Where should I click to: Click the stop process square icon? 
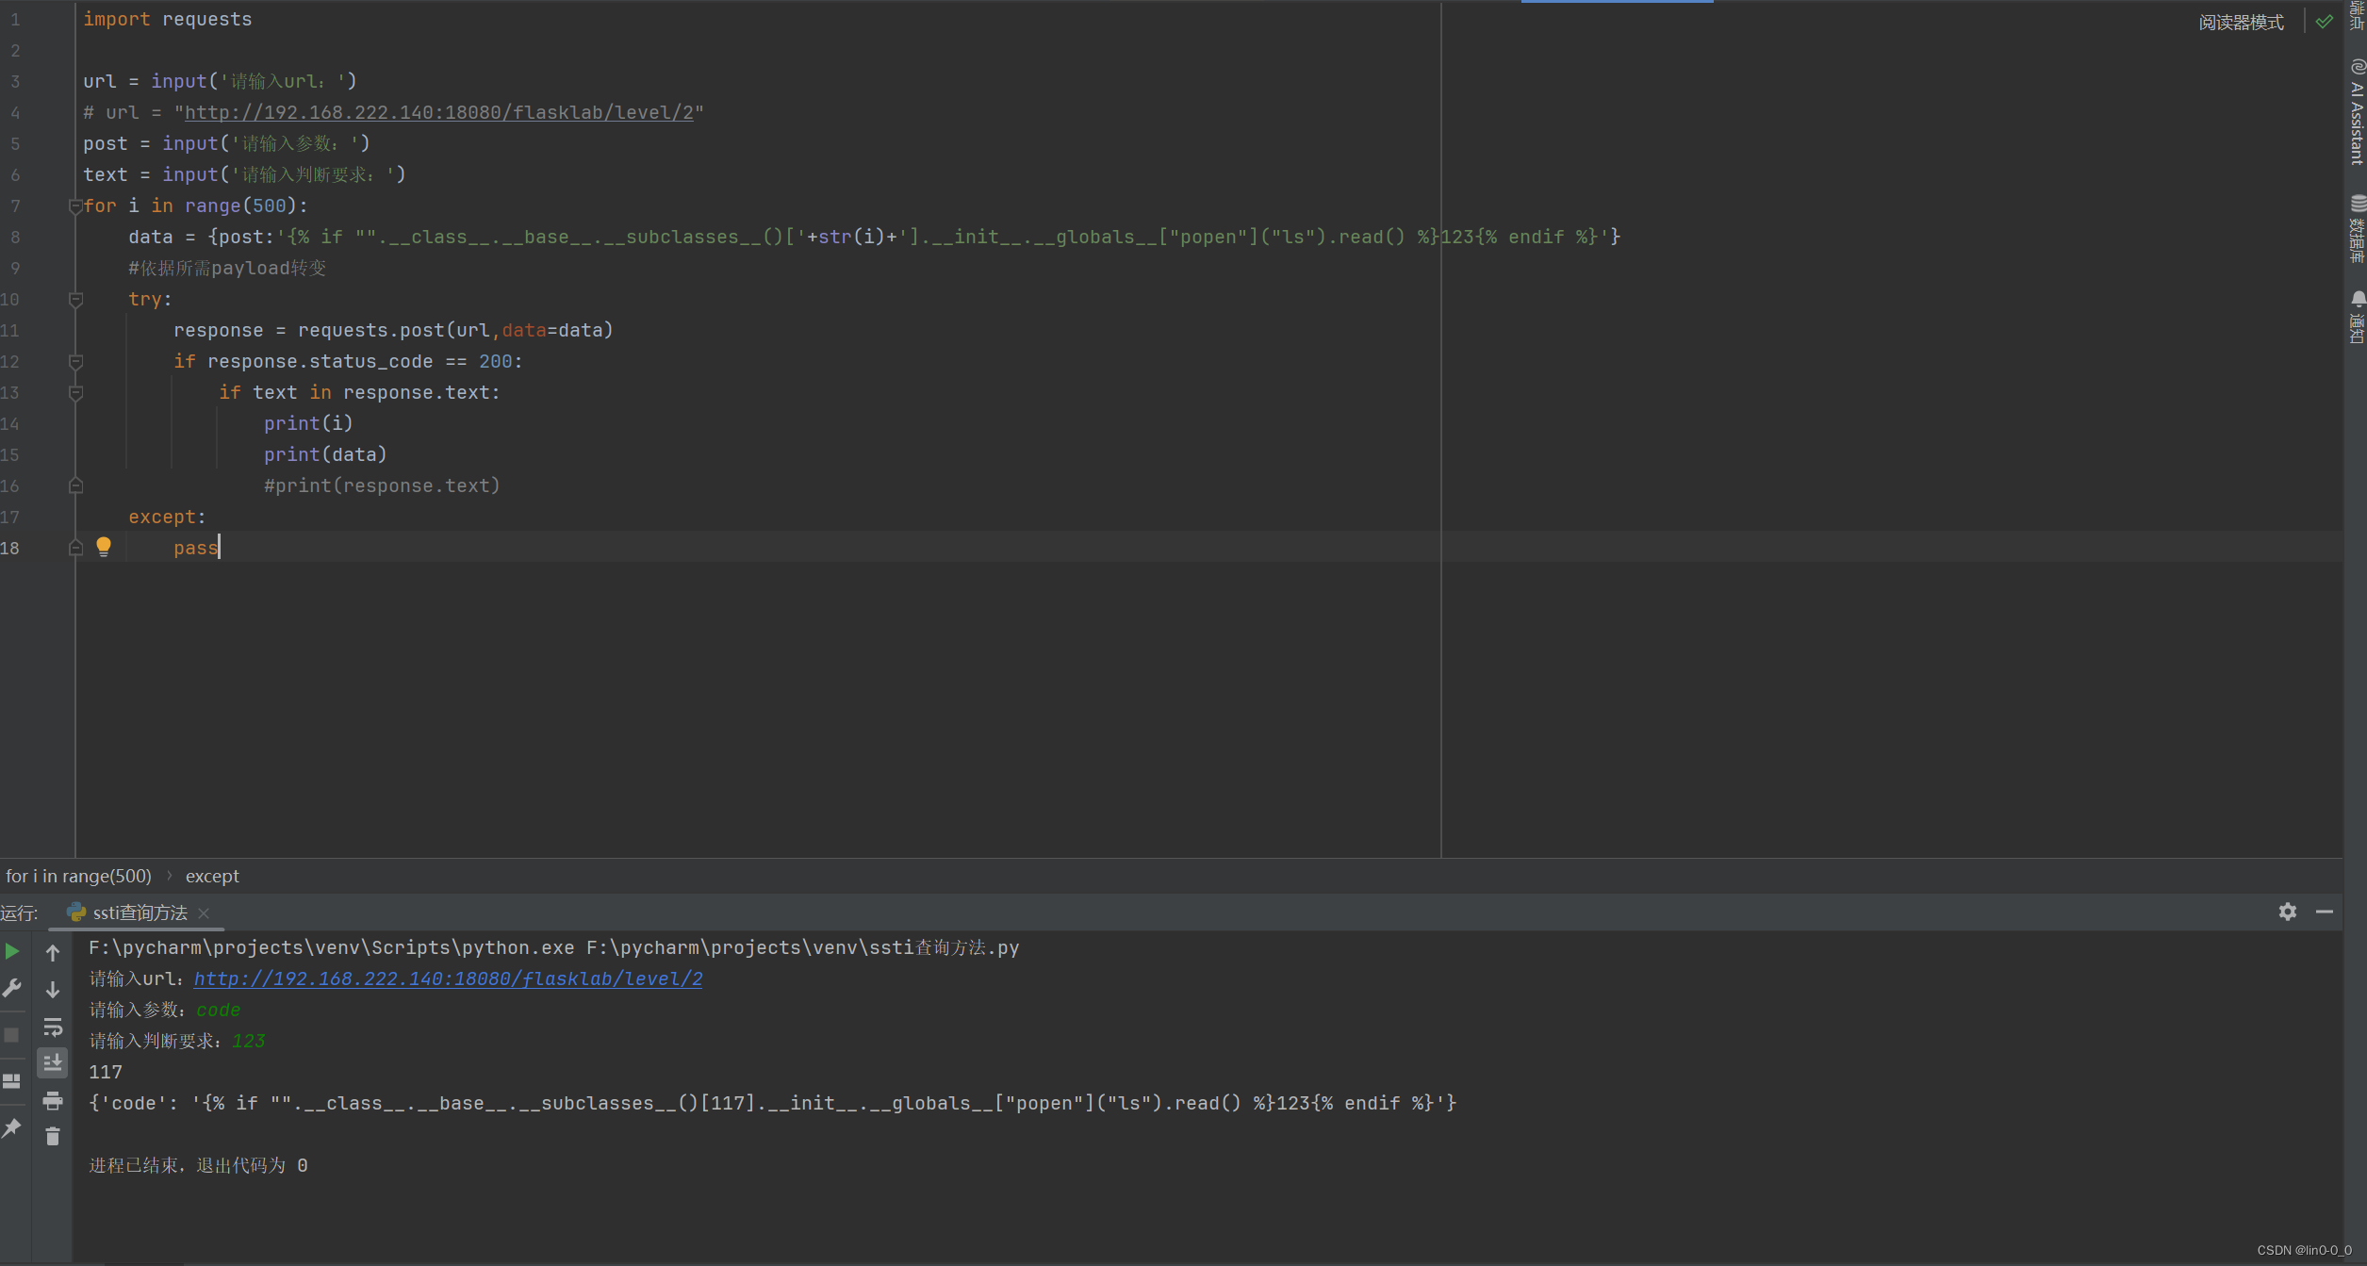point(12,1035)
